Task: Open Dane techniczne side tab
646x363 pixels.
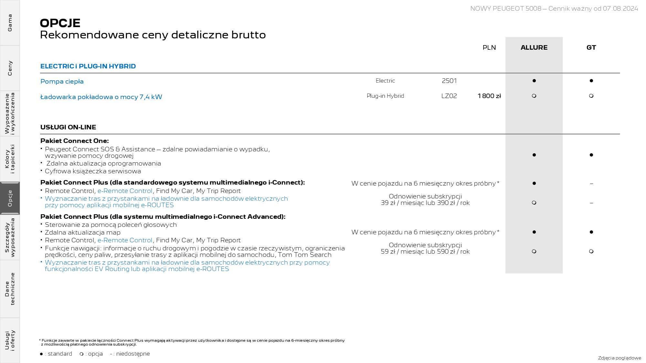Action: pos(10,289)
